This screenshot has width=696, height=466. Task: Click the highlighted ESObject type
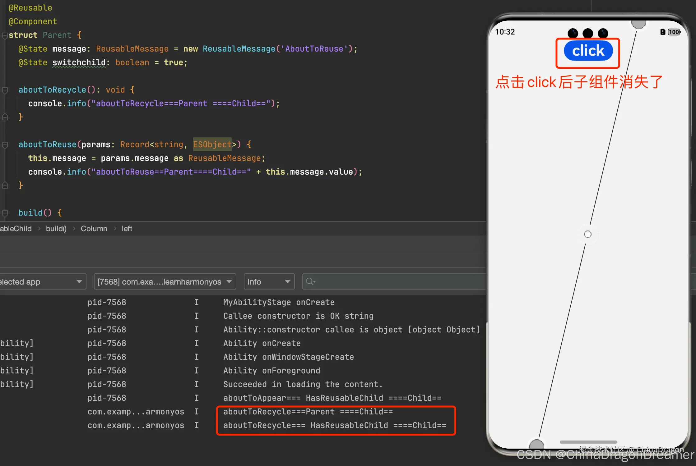click(212, 144)
